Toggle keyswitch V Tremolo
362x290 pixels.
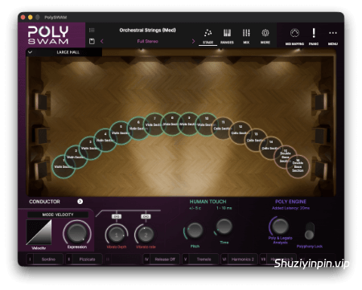pyautogui.click(x=200, y=259)
